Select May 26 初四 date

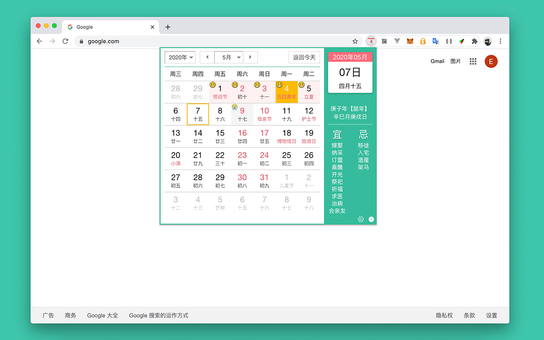[x=309, y=159]
